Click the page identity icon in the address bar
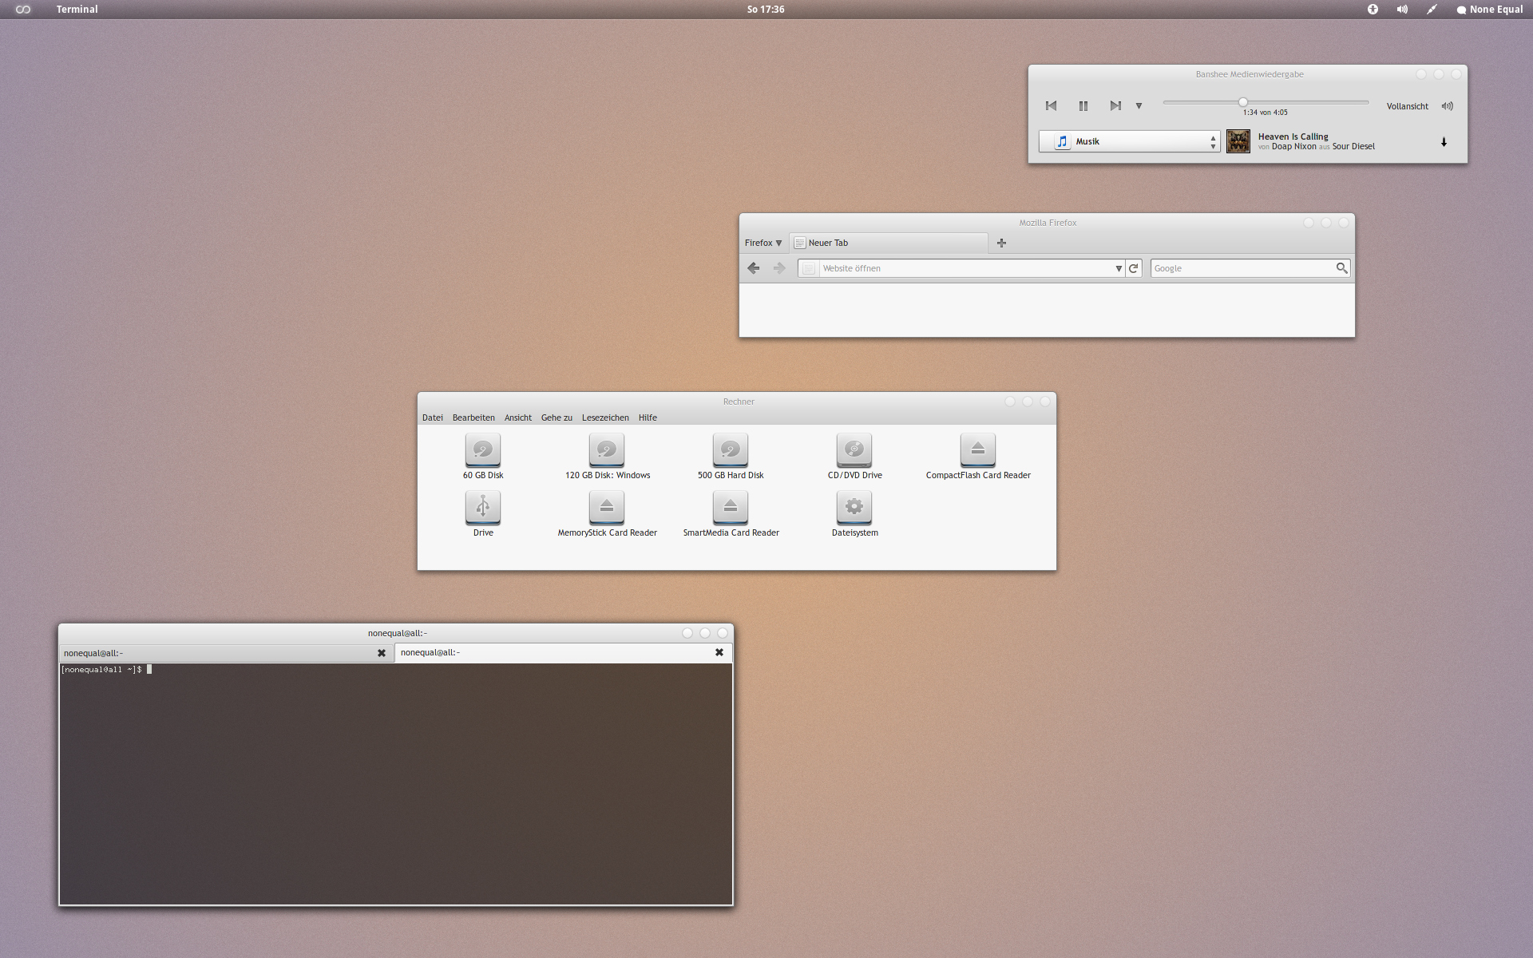Image resolution: width=1533 pixels, height=958 pixels. (808, 268)
